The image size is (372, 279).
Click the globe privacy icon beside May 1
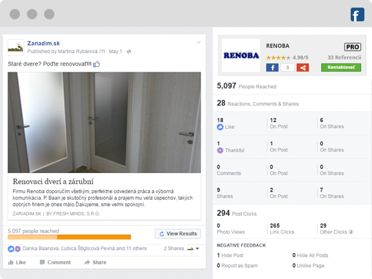pyautogui.click(x=129, y=52)
